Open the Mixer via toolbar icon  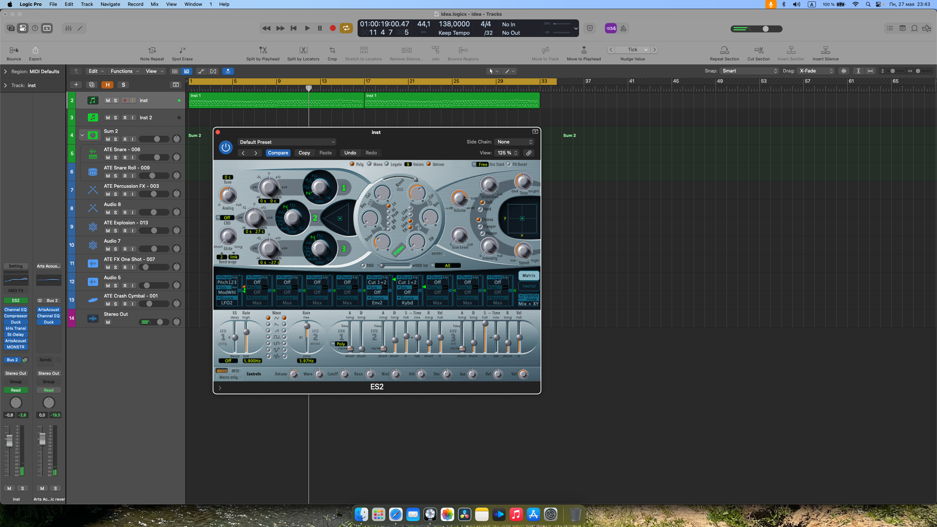68,28
